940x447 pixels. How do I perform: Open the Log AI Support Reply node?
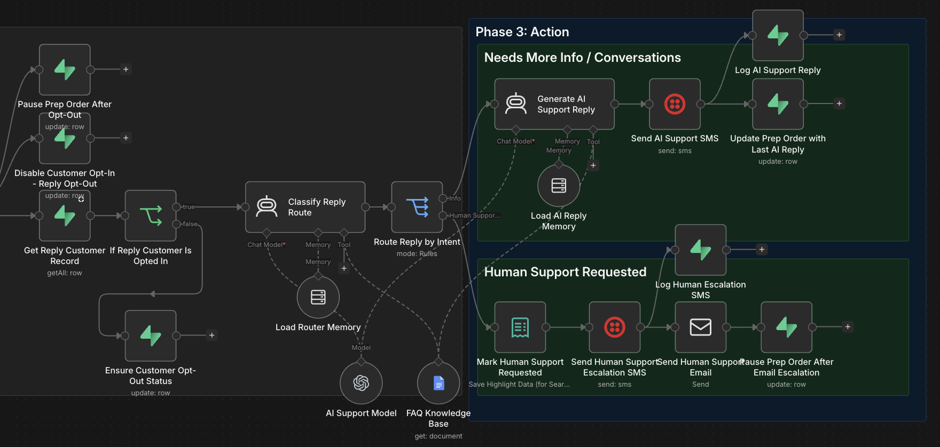(x=778, y=35)
